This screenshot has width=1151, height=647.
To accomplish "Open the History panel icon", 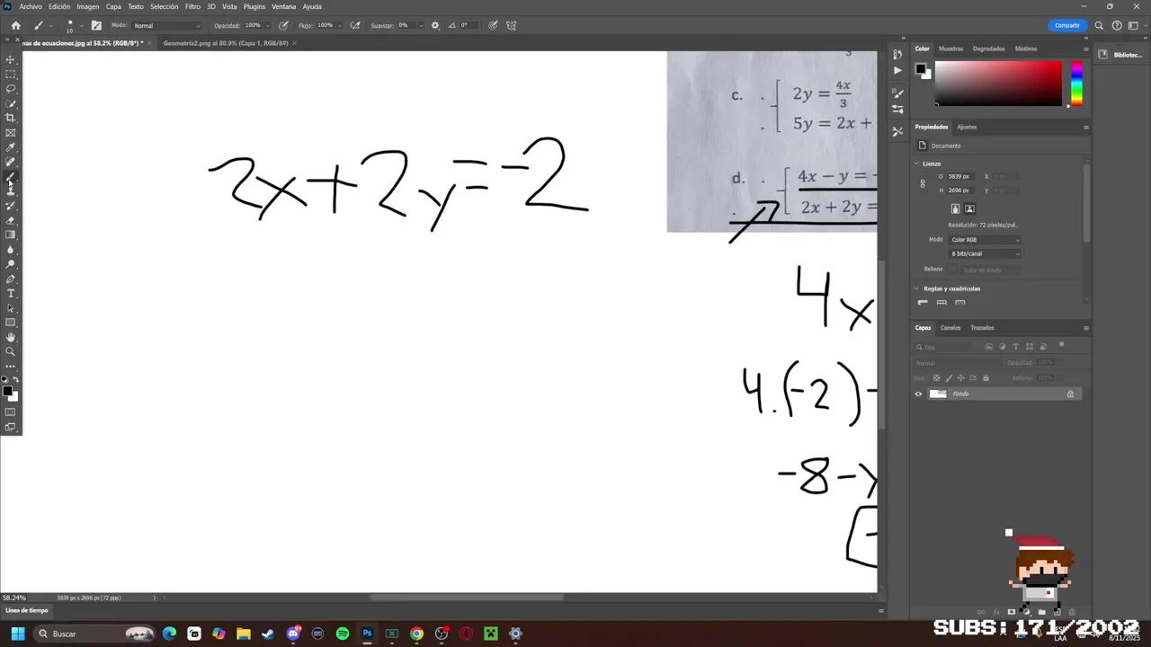I will tap(897, 55).
